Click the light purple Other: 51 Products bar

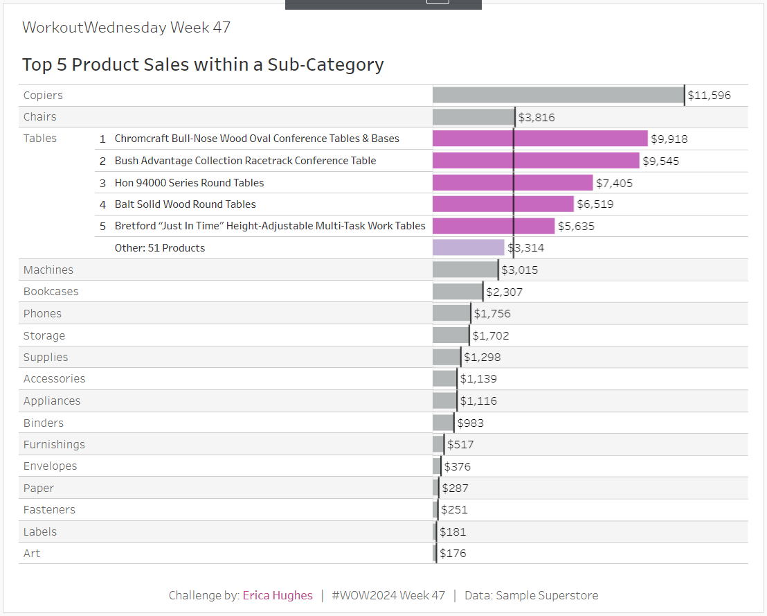469,247
